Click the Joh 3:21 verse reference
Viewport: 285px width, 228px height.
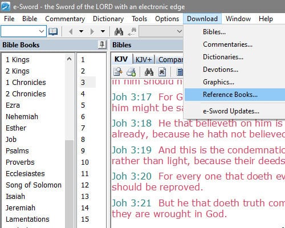pos(132,203)
